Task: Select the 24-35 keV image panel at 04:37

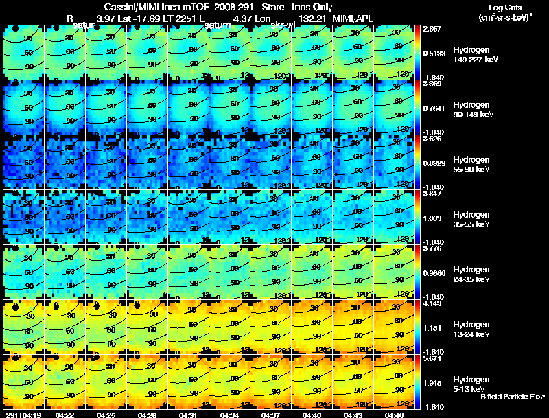Action: [x=270, y=272]
